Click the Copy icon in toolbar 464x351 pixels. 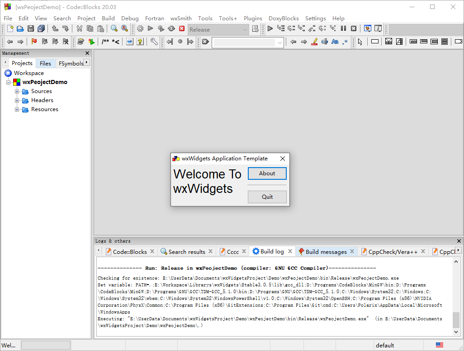[x=90, y=28]
